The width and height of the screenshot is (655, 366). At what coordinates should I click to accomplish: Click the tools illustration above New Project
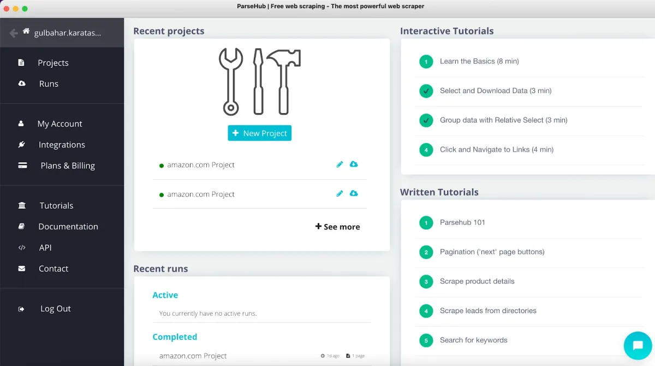[260, 81]
